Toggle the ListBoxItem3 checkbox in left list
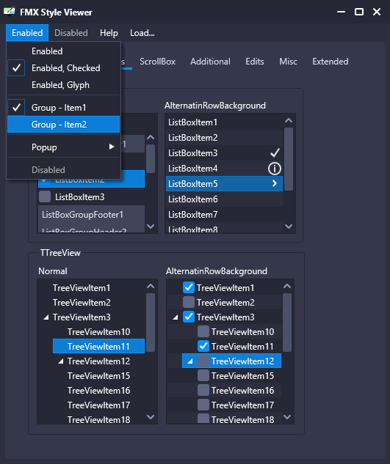Image resolution: width=390 pixels, height=464 pixels. 45,196
